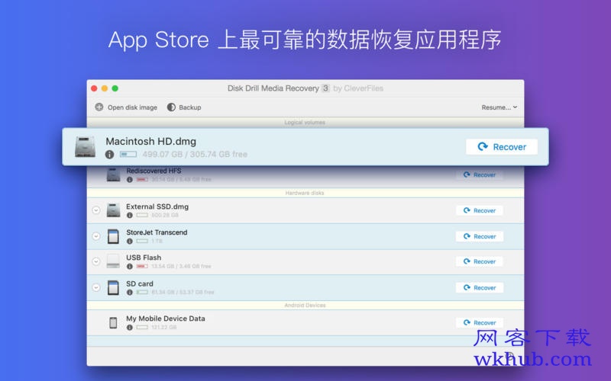
Task: Click My Mobile Device Data phone icon
Action: coord(113,322)
